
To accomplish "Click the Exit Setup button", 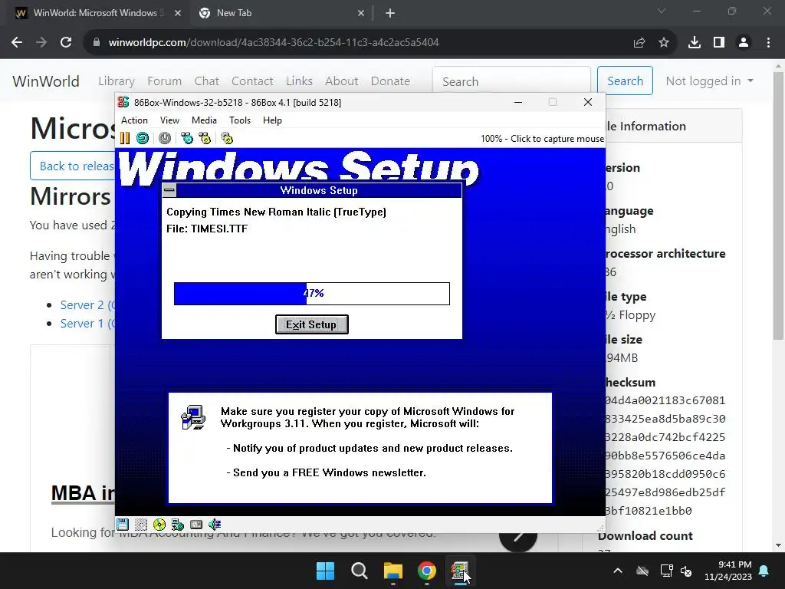I will (311, 324).
